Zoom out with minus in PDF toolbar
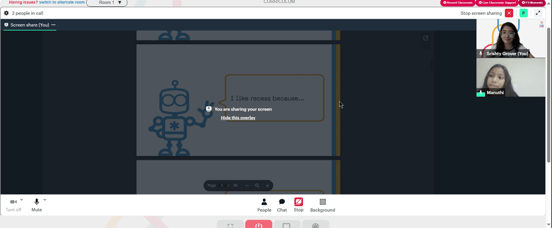Screen dimensions: 552x228 [247, 186]
